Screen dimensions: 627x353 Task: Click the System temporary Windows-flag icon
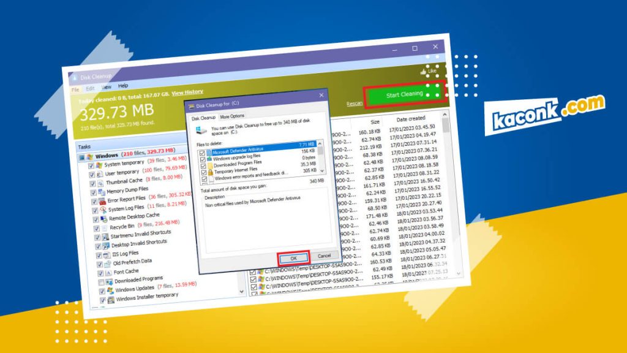(x=99, y=165)
